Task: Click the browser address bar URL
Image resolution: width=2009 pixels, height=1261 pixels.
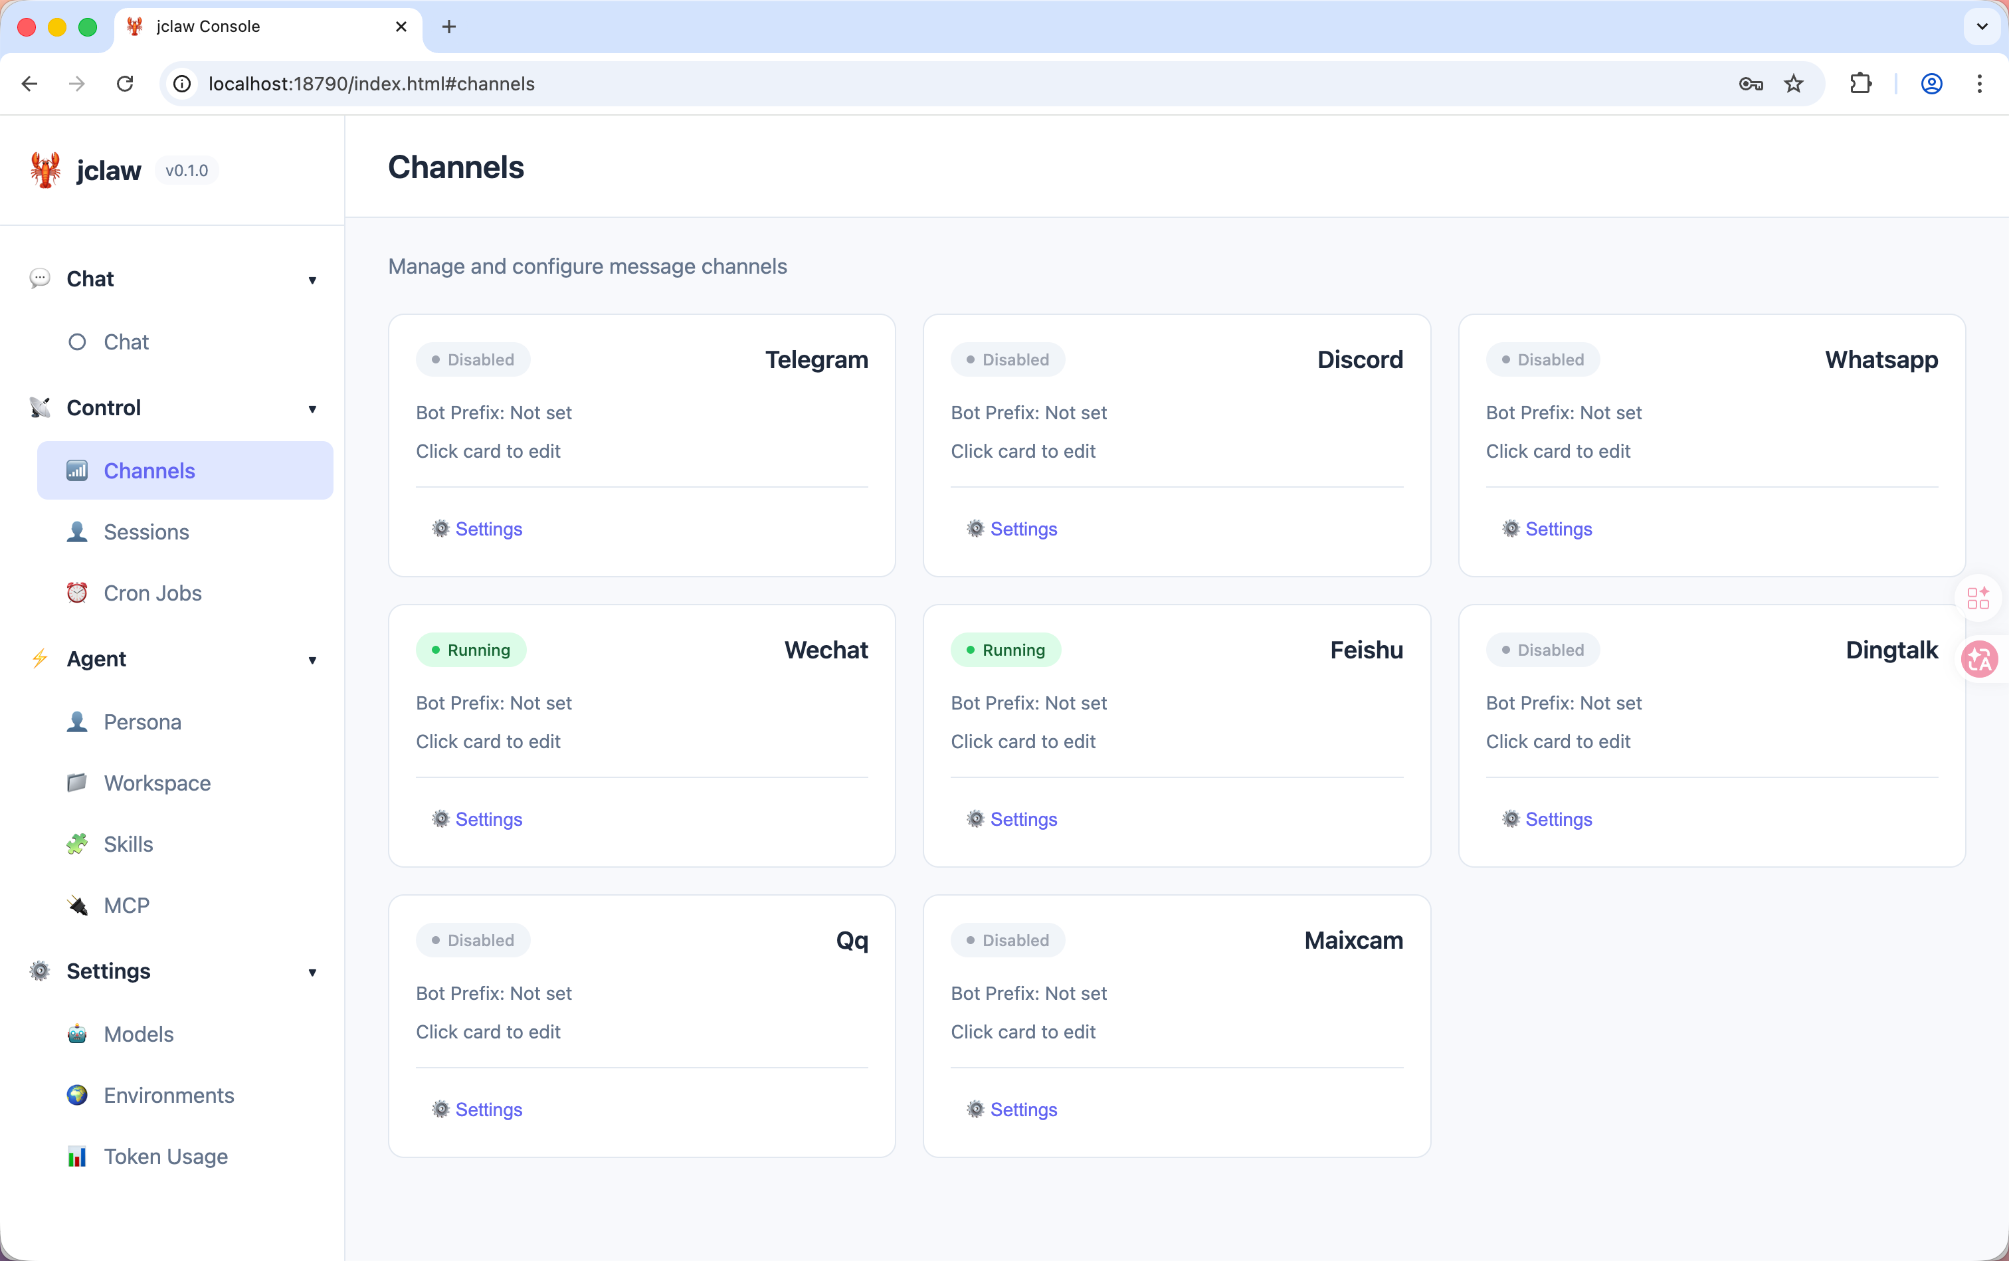Action: click(x=371, y=84)
